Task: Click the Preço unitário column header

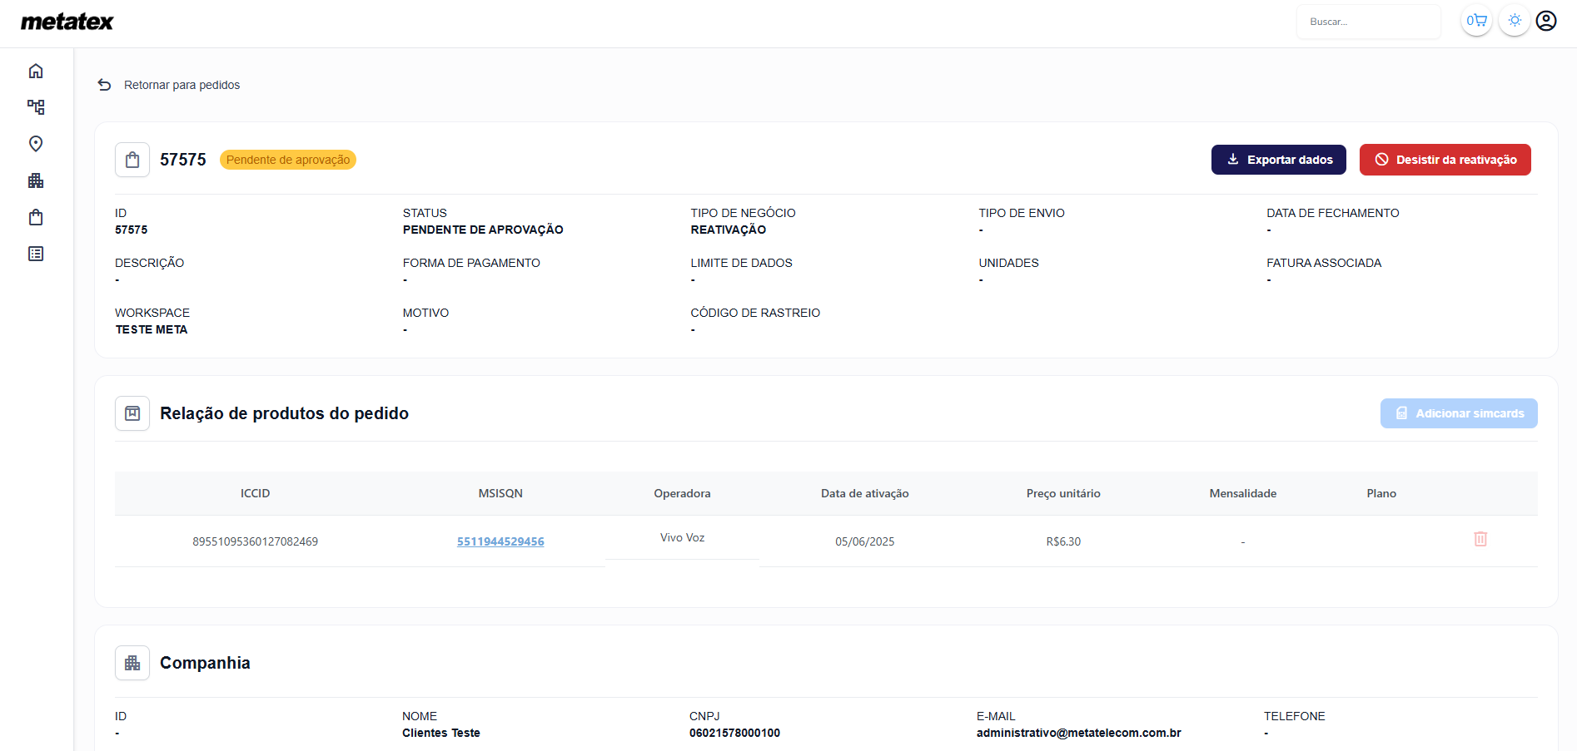Action: (x=1063, y=493)
